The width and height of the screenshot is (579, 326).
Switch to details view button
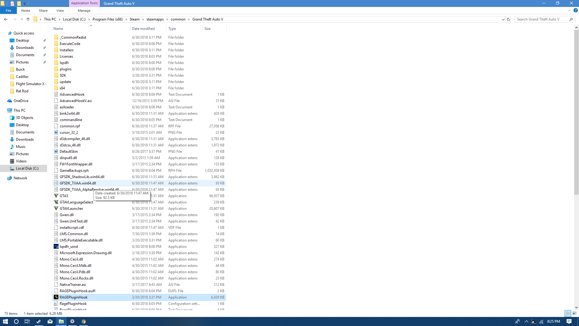(x=568, y=313)
